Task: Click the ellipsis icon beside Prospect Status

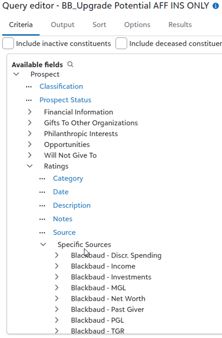Action: (29, 100)
